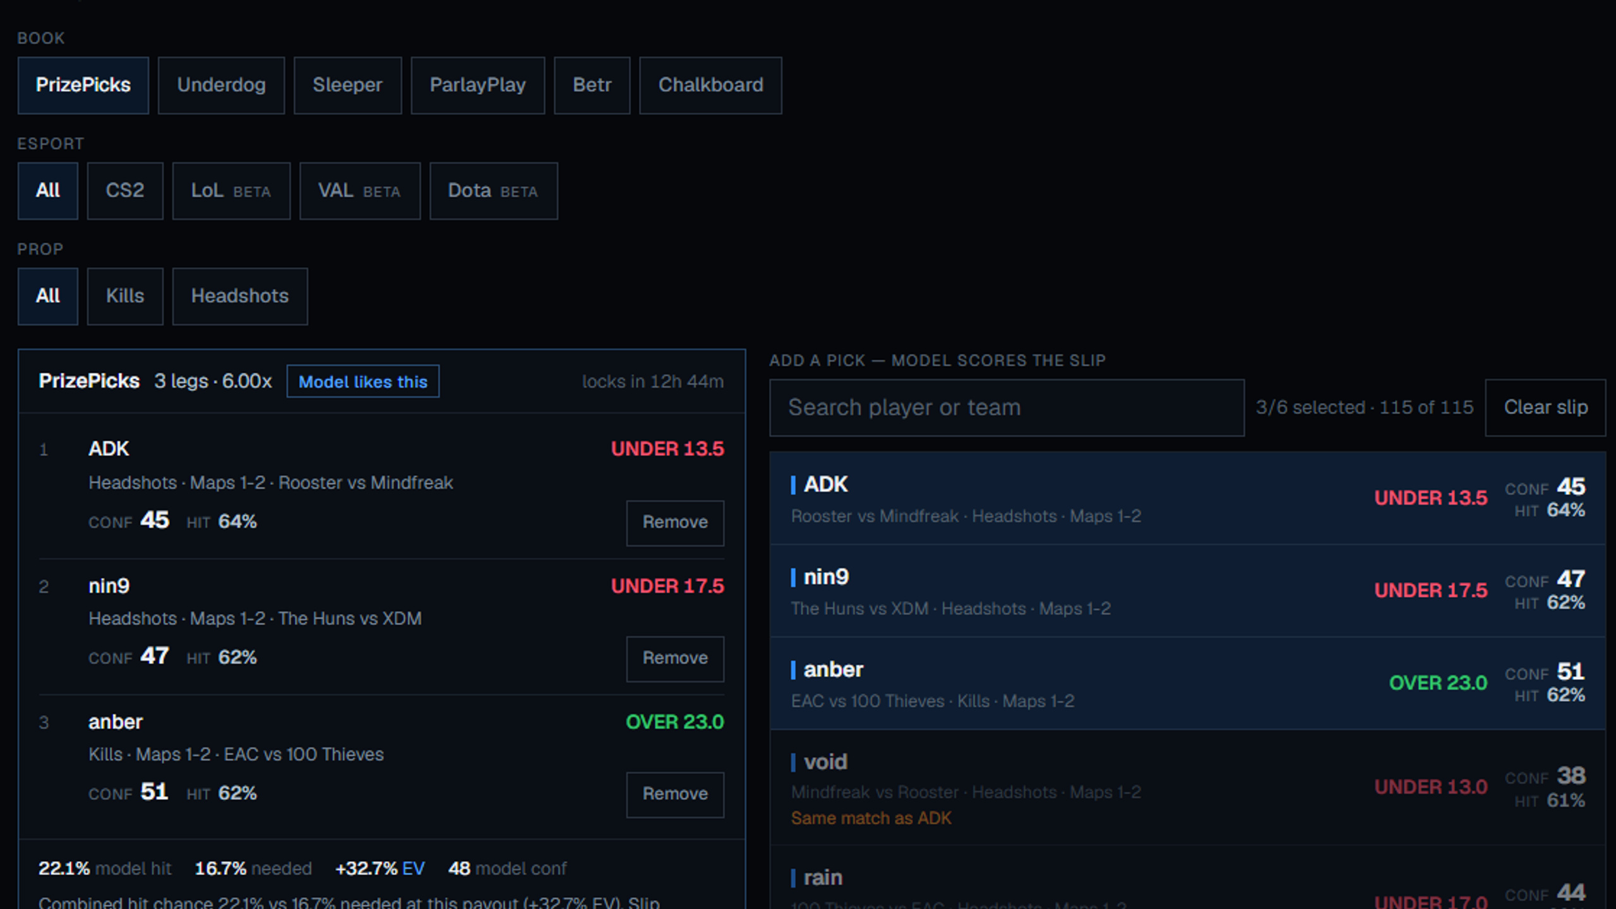This screenshot has width=1616, height=909.
Task: Select the PrizePicks book filter
Action: [83, 85]
